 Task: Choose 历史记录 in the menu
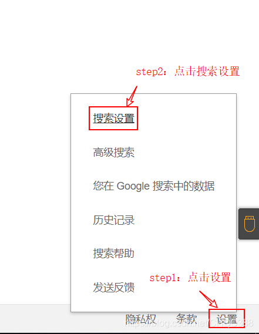(113, 220)
